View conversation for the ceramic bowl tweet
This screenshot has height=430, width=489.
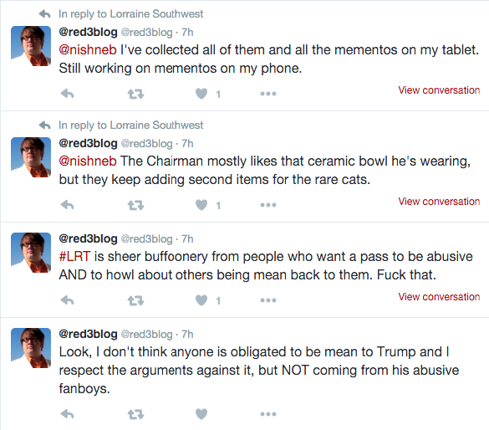(439, 202)
